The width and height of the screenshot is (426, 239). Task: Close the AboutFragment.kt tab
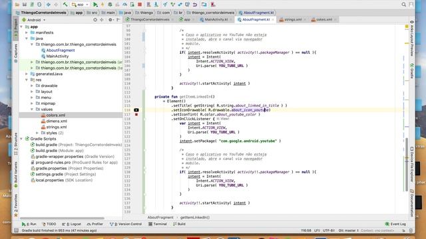(273, 19)
